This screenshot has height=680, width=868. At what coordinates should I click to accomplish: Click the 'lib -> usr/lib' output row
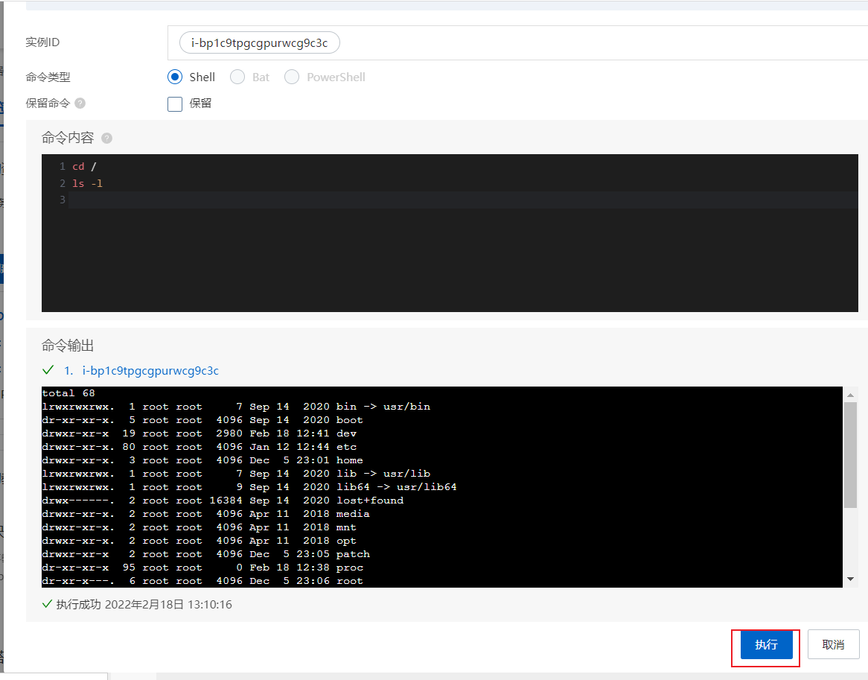point(237,474)
